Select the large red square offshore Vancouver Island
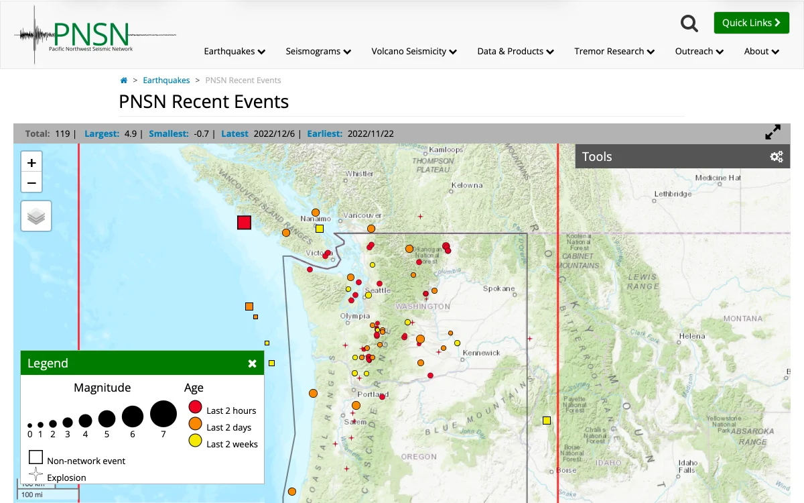Viewport: 804px width, 503px height. tap(244, 223)
